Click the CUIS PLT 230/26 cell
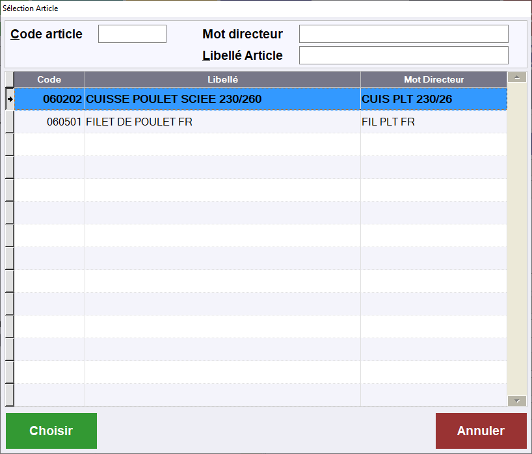Viewport: 532px width, 454px height. 433,100
